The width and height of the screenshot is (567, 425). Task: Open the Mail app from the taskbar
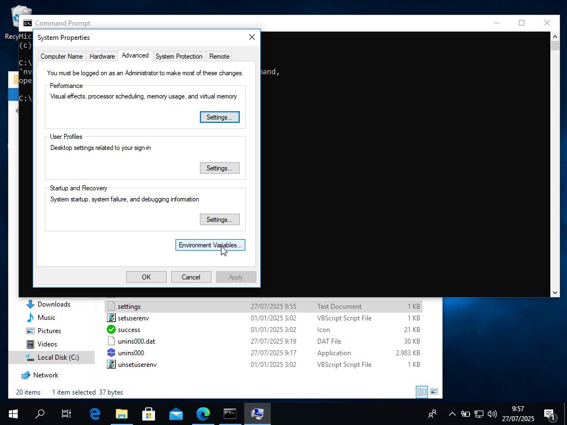click(x=176, y=413)
